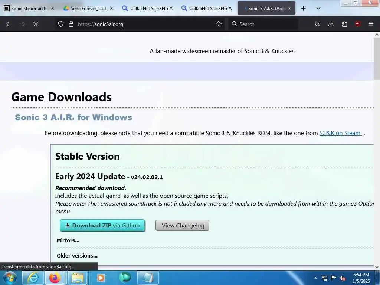Viewport: 380px width, 285px height.
Task: Click the page's vertical scrollbar thumb
Action: pyautogui.click(x=377, y=59)
